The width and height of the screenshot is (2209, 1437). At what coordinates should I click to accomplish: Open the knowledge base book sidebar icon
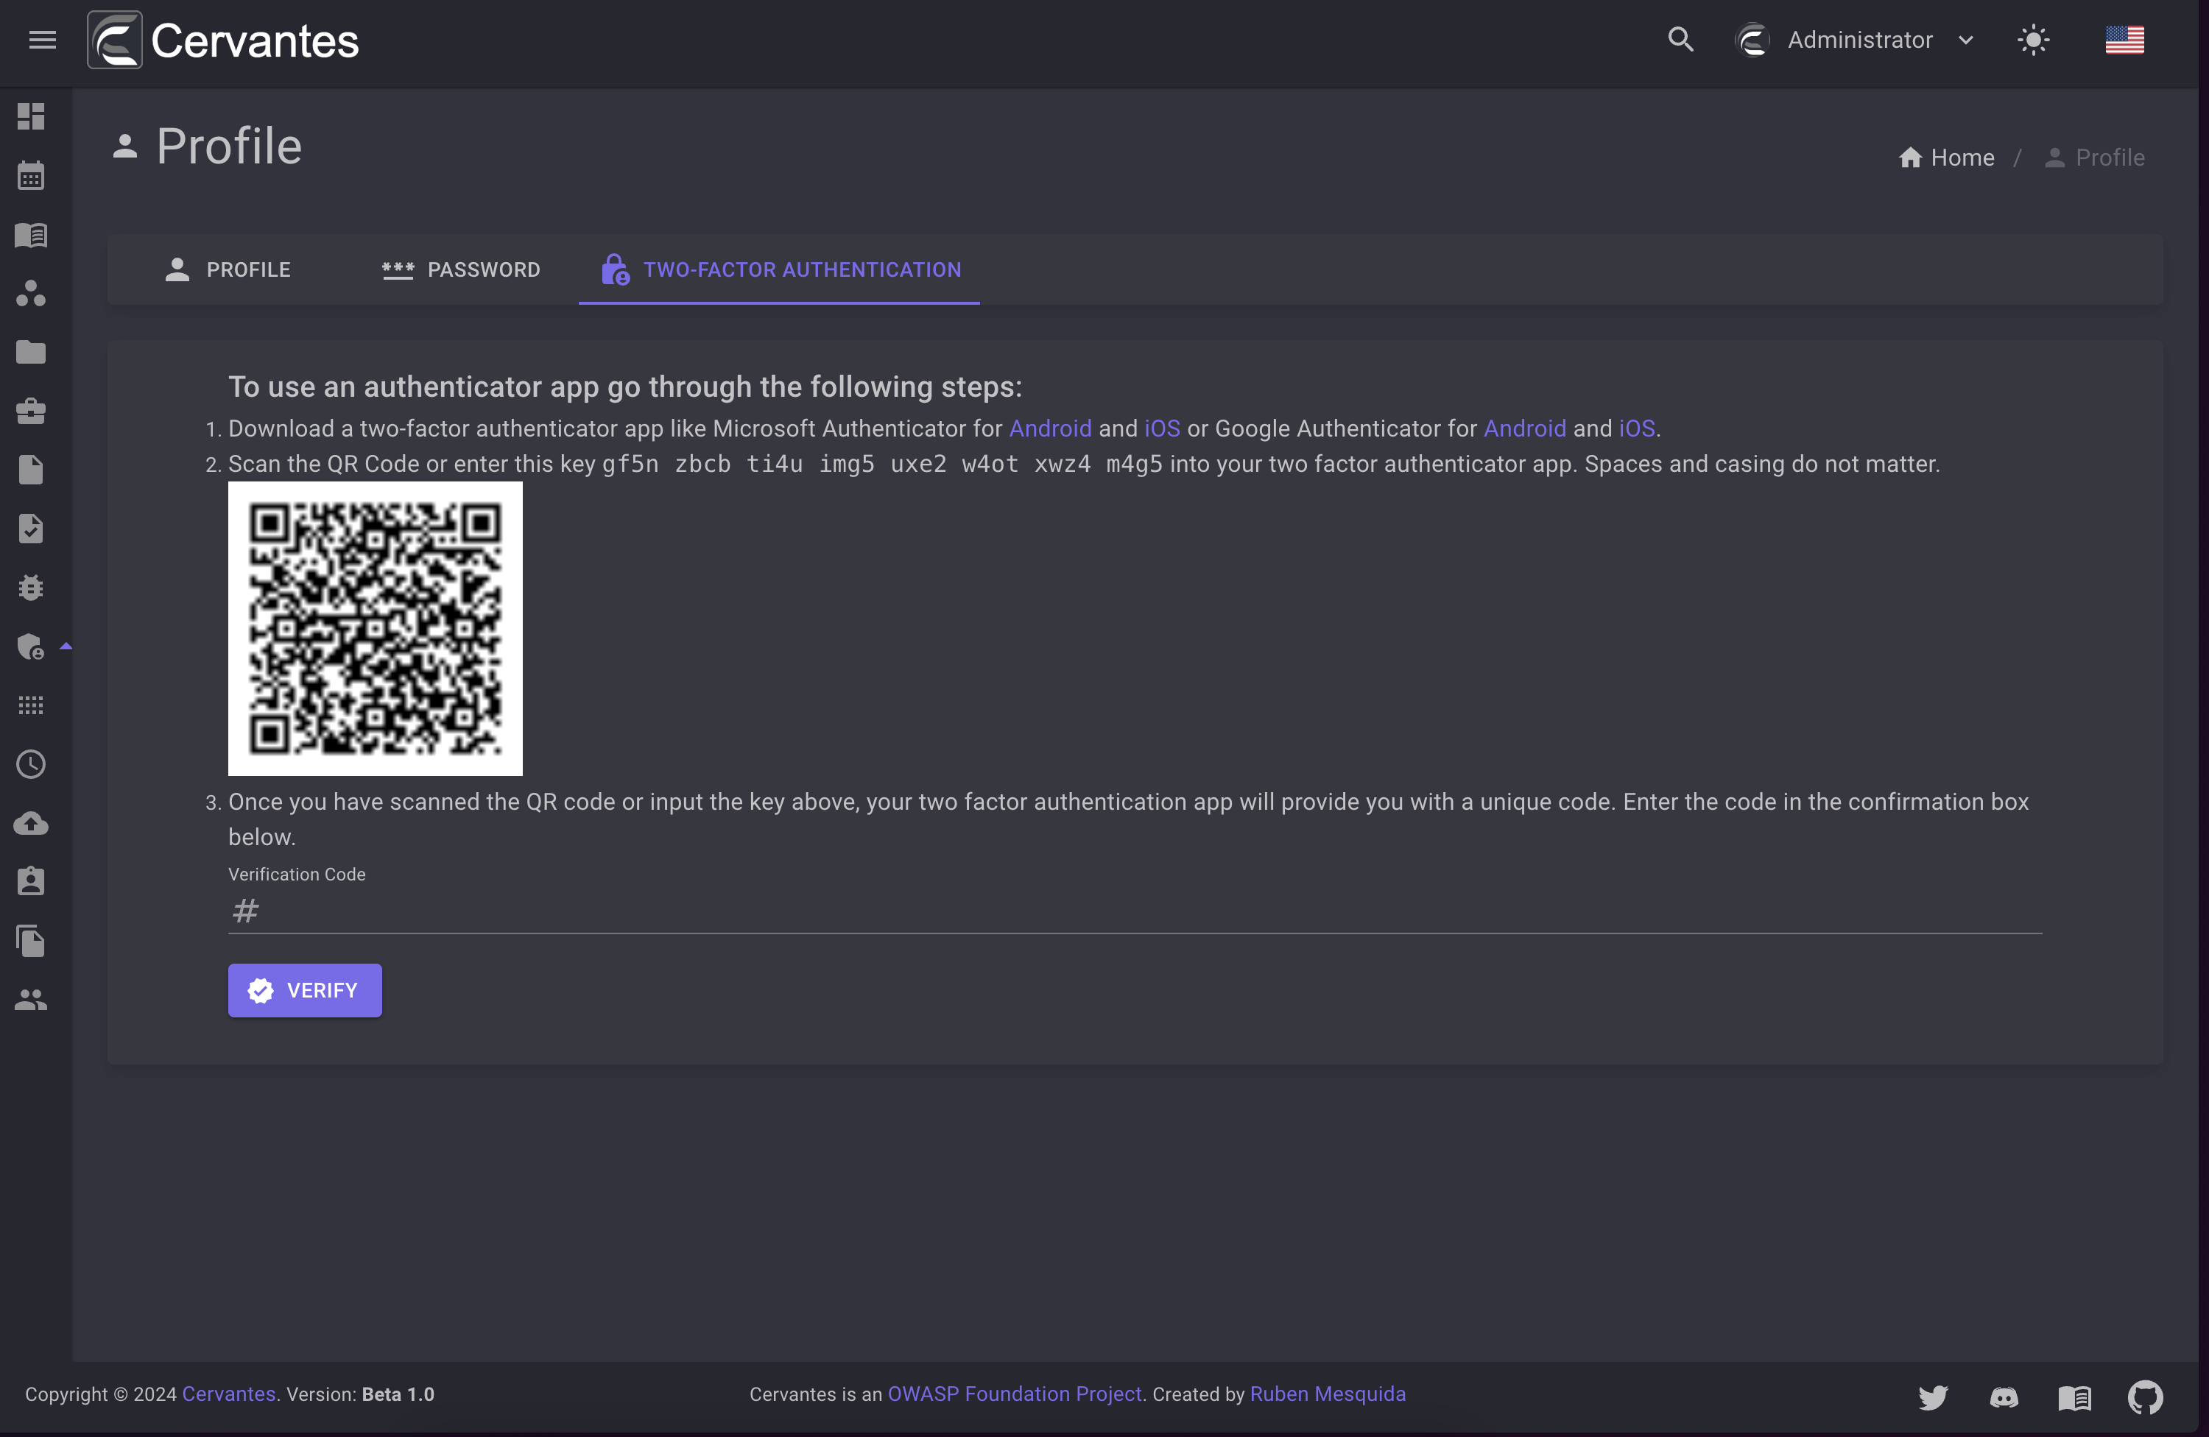[31, 235]
